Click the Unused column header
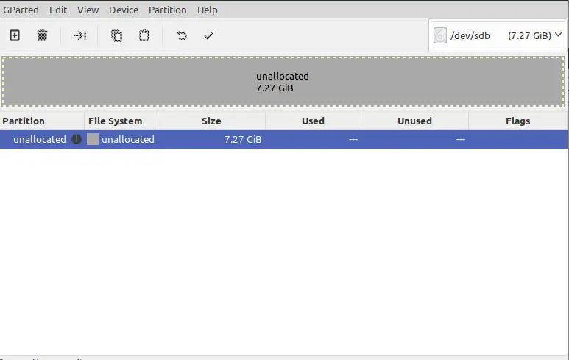The width and height of the screenshot is (569, 360). pyautogui.click(x=414, y=121)
